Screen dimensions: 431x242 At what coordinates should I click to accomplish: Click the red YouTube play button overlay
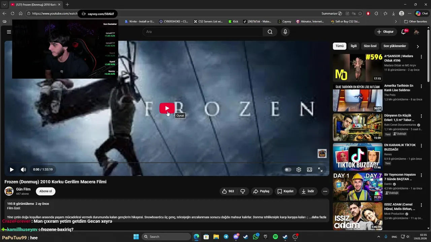click(167, 108)
